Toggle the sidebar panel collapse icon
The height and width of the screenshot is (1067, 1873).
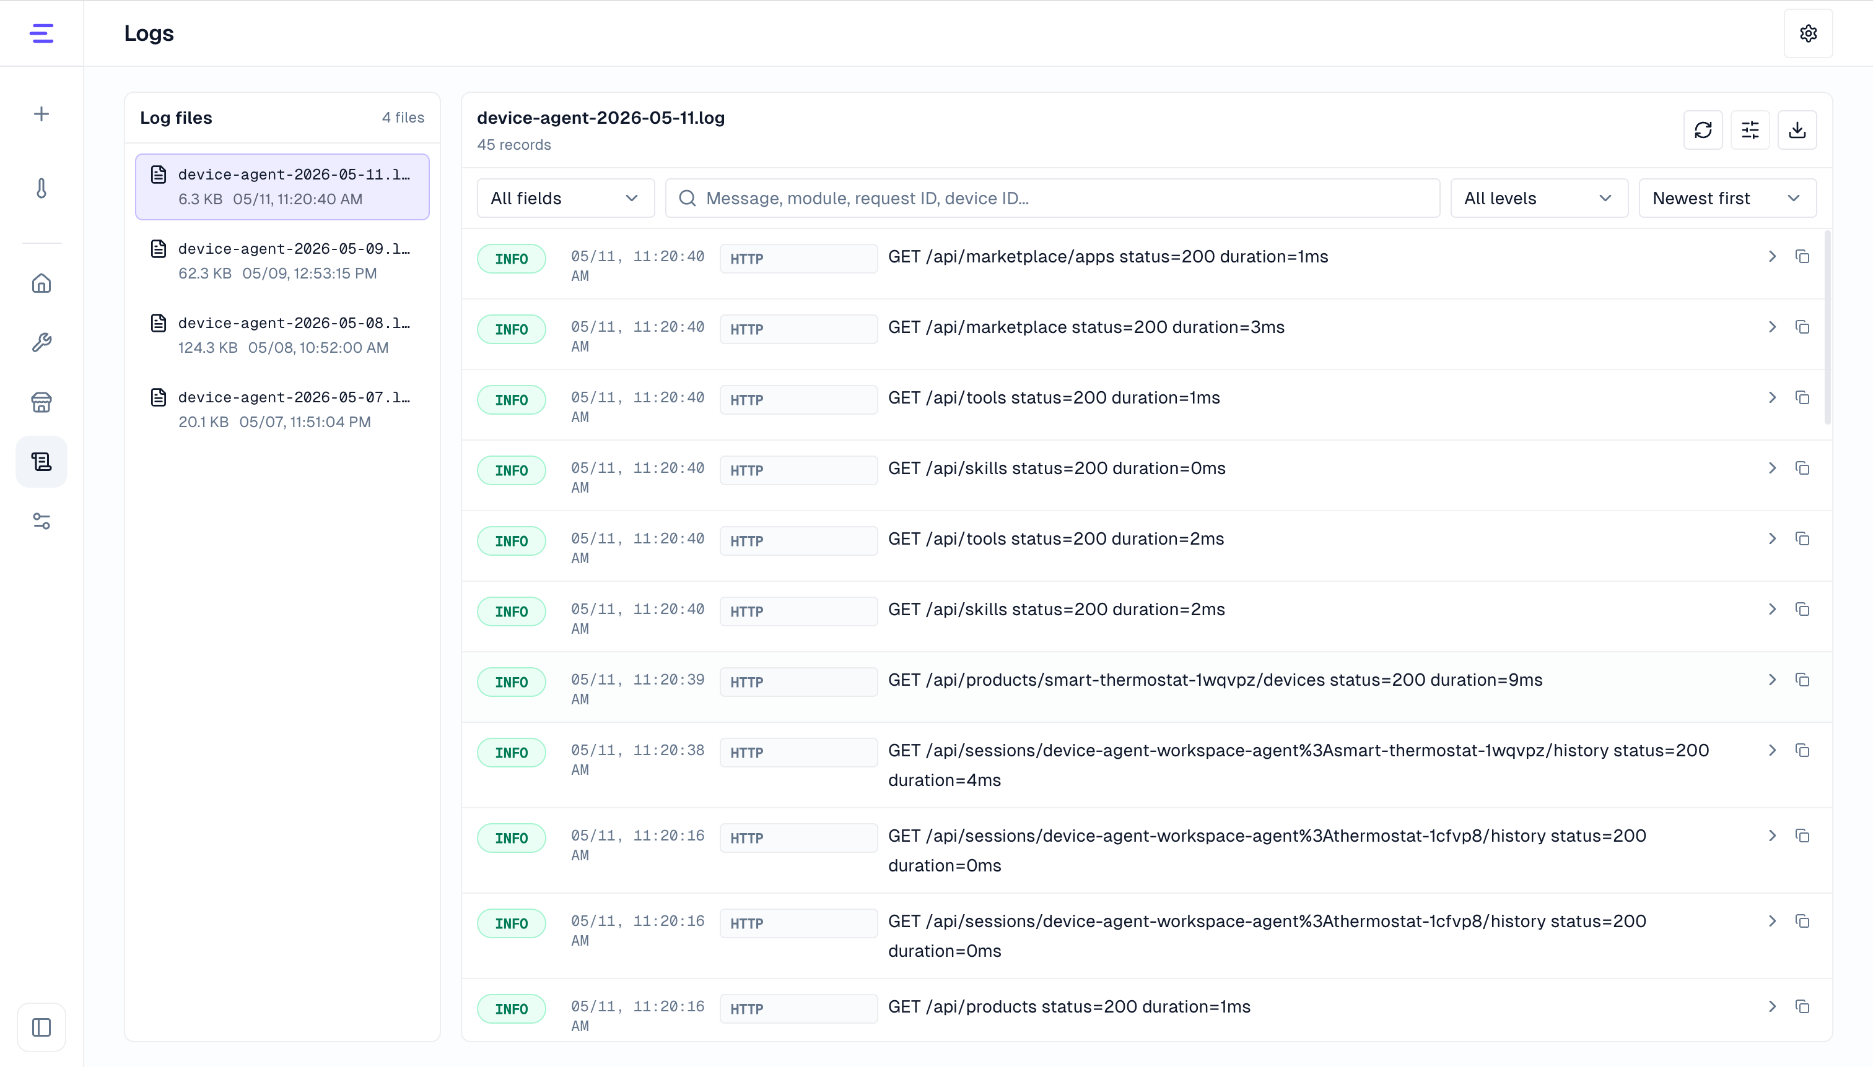tap(41, 1027)
